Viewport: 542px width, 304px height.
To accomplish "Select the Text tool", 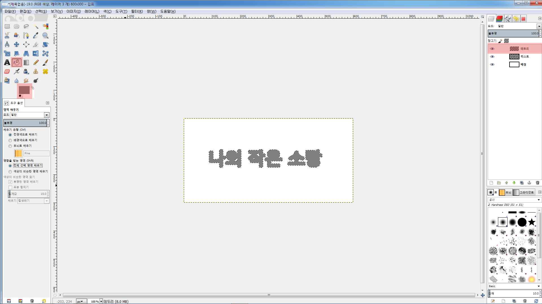I will click(x=7, y=62).
